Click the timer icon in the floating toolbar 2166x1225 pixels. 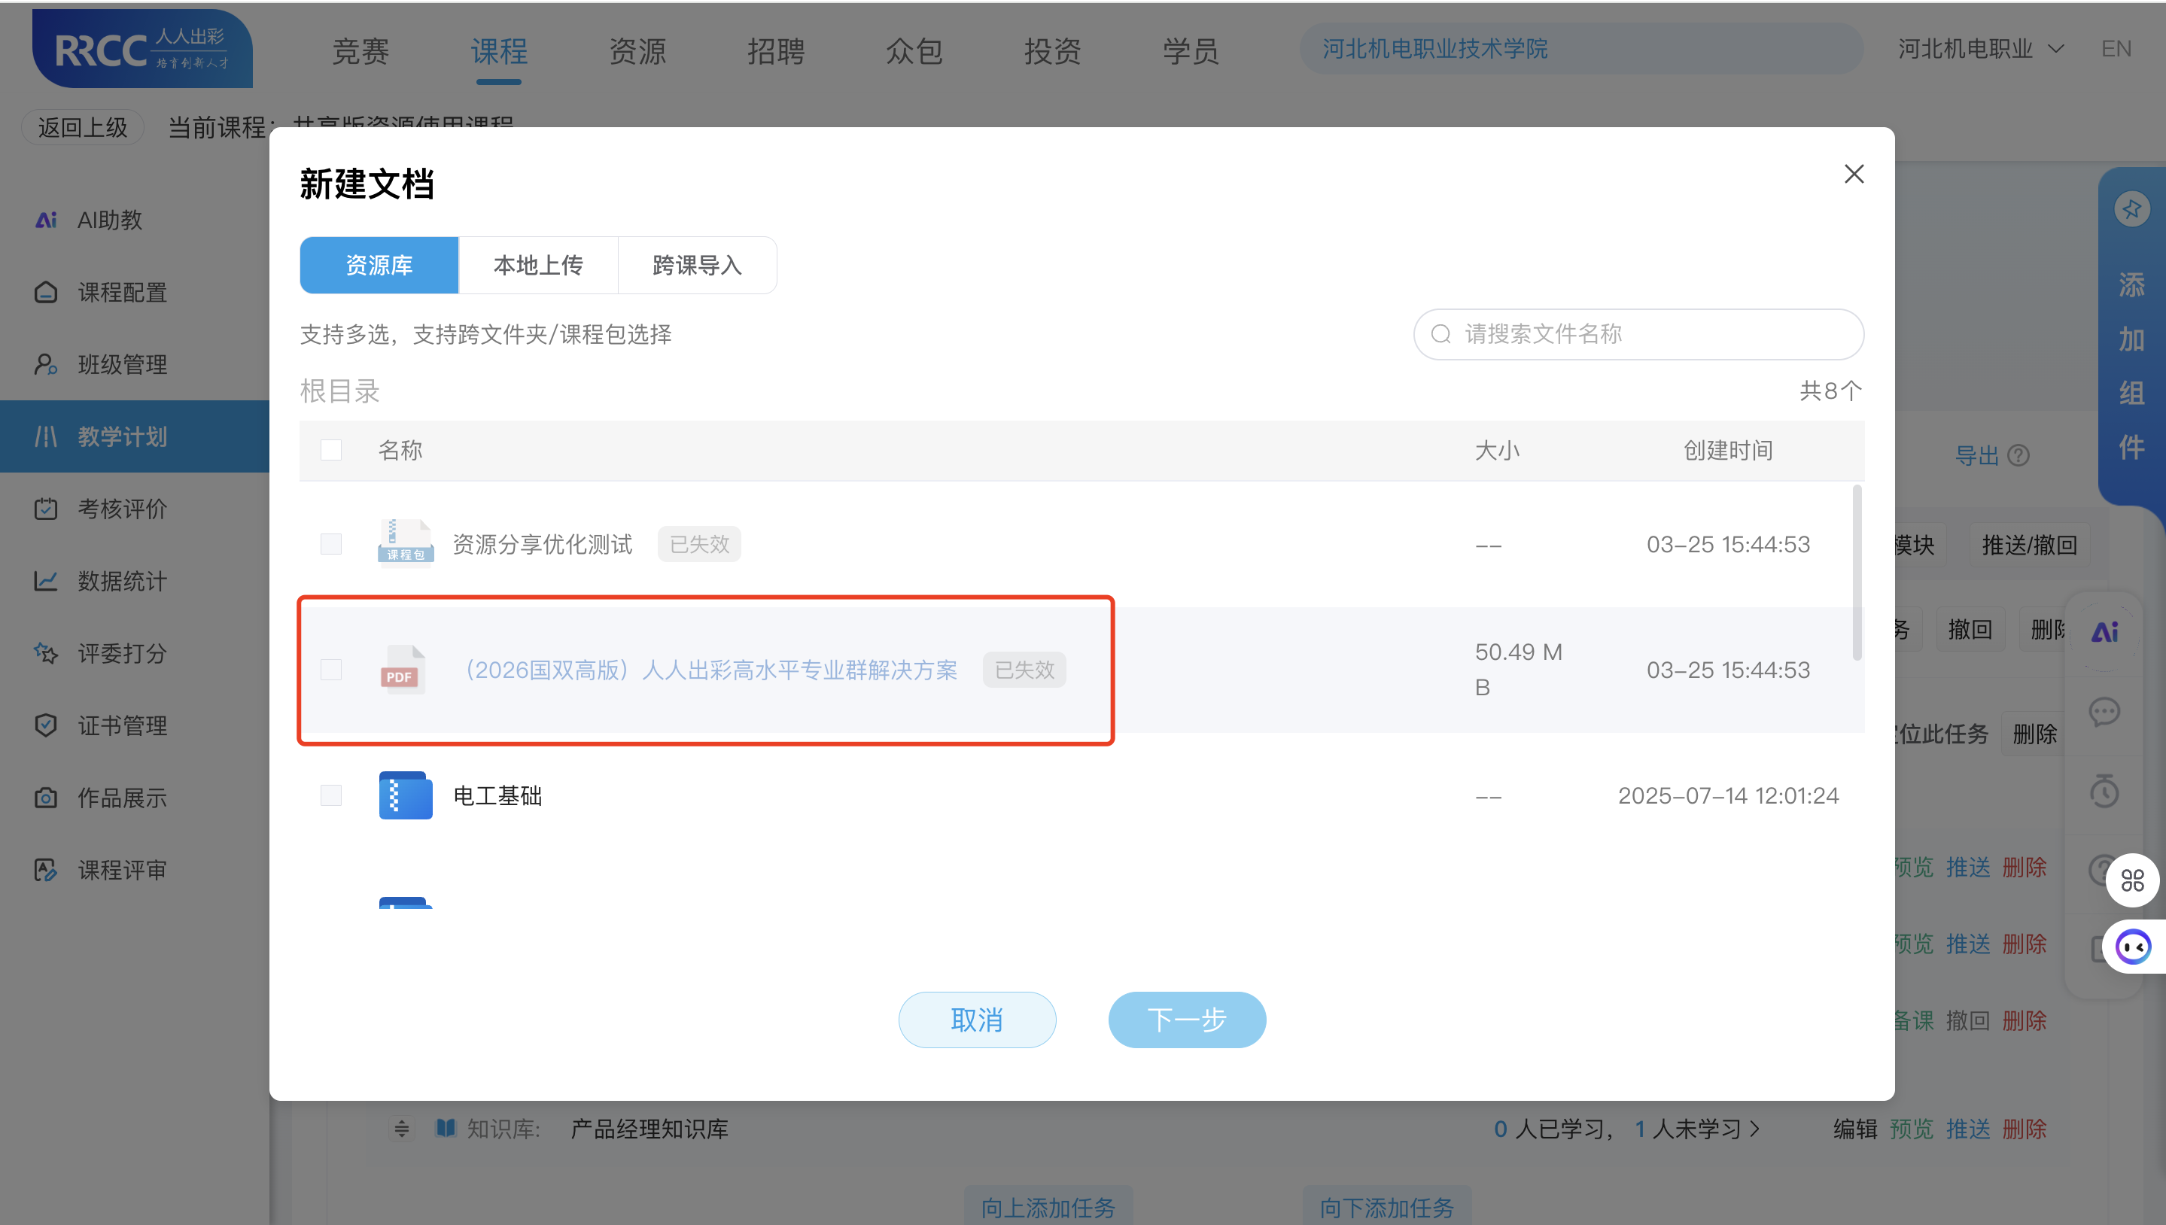point(2107,791)
